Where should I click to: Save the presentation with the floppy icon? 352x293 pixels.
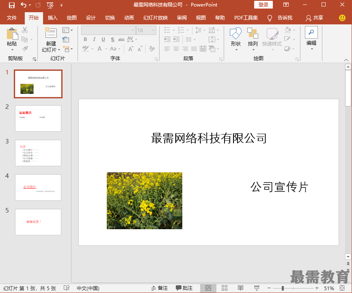tap(12, 5)
